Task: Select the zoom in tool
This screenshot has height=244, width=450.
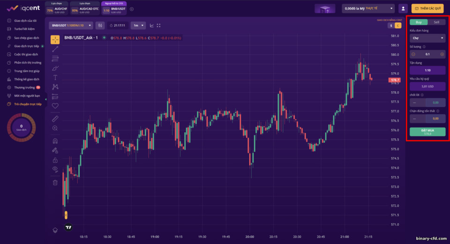Action: (x=55, y=128)
